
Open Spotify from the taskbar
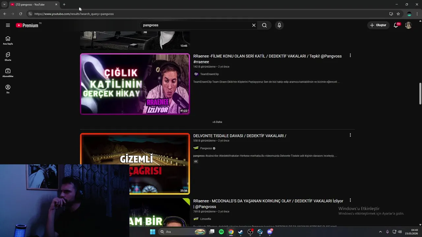point(221,232)
